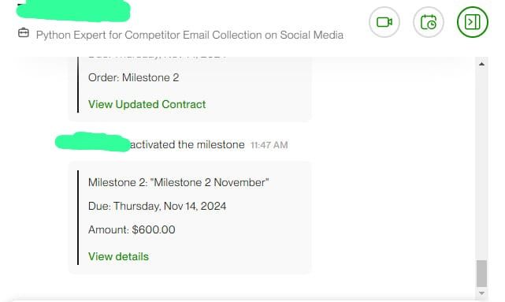Image resolution: width=505 pixels, height=302 pixels.
Task: Open the Python Expert job title
Action: coord(190,35)
